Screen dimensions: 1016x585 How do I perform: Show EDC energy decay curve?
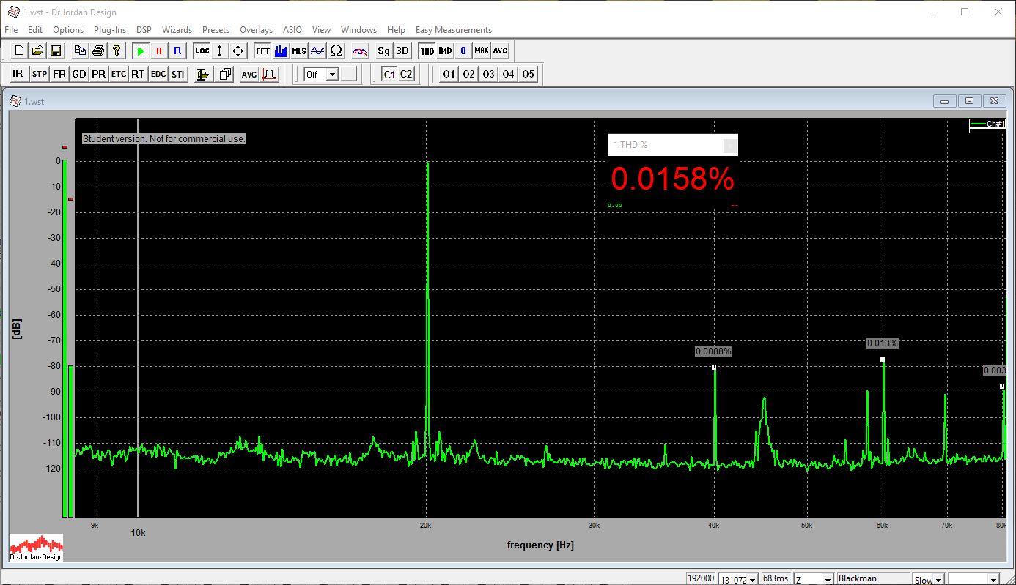158,74
